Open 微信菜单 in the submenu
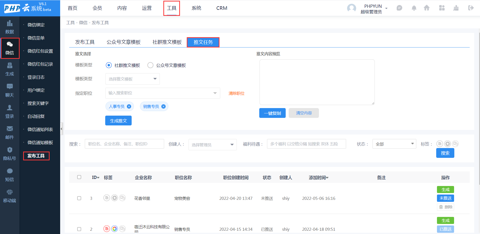This screenshot has height=234, width=480. coord(36,38)
